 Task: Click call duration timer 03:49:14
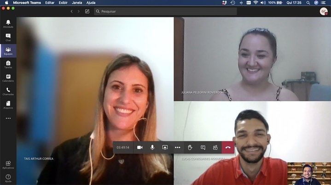pyautogui.click(x=123, y=147)
